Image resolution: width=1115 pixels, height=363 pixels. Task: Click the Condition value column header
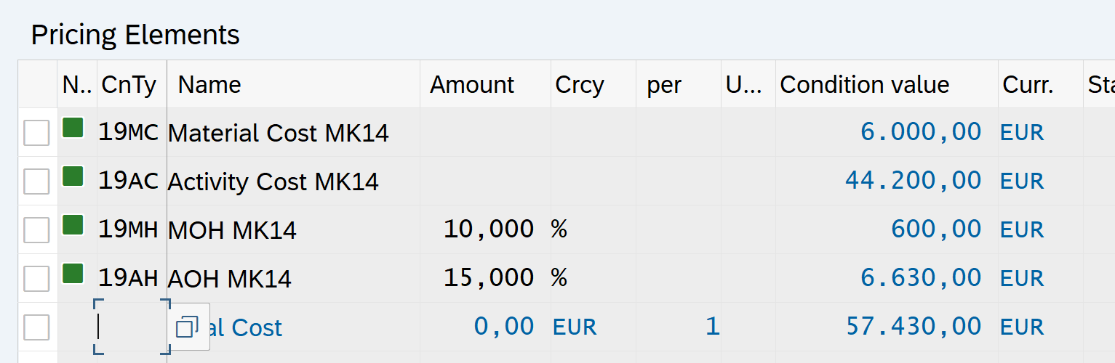[x=864, y=85]
